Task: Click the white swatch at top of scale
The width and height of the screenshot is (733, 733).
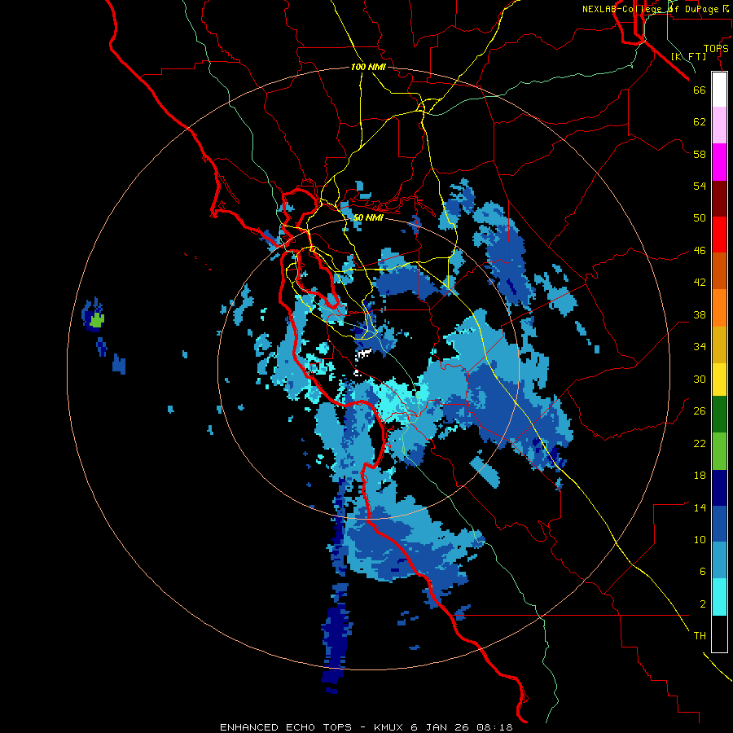Action: point(719,90)
